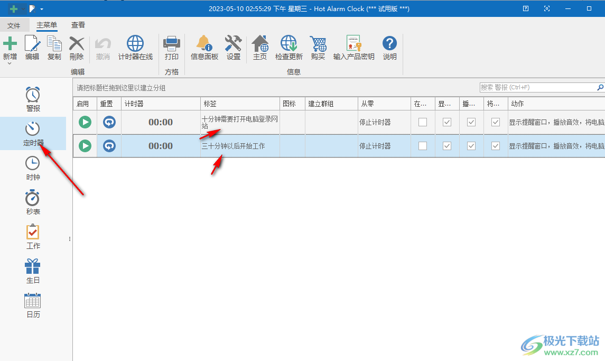Click 检查更新 globe download icon
605x361 pixels.
(x=289, y=44)
